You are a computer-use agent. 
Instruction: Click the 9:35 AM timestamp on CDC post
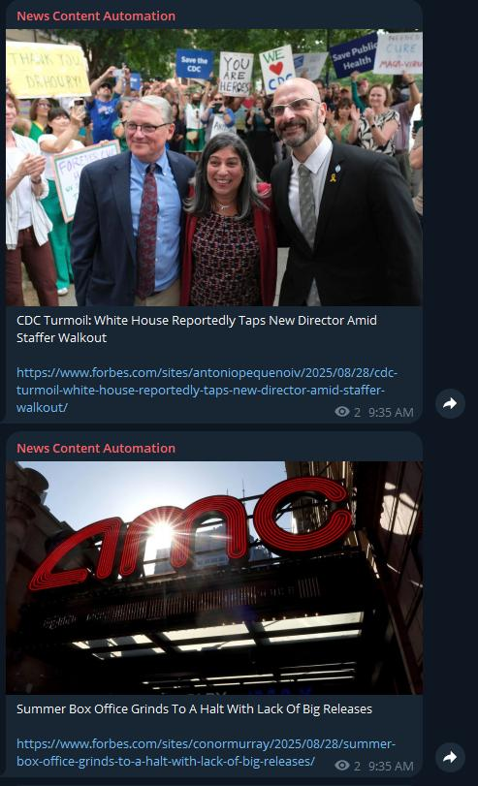[391, 413]
